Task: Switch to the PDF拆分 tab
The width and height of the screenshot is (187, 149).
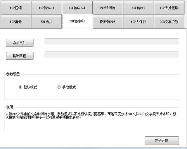Action: click(x=16, y=22)
